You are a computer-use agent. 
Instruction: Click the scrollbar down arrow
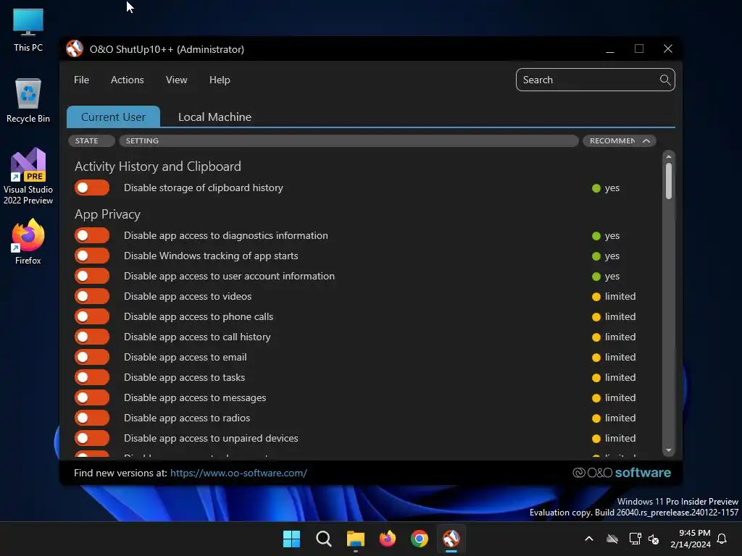pyautogui.click(x=669, y=450)
